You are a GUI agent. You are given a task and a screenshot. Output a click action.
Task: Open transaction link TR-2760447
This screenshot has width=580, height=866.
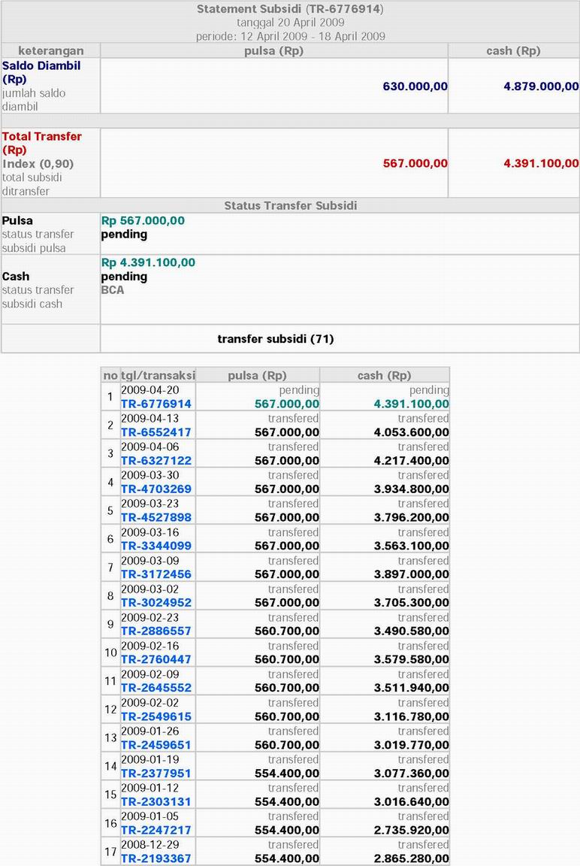tap(156, 659)
